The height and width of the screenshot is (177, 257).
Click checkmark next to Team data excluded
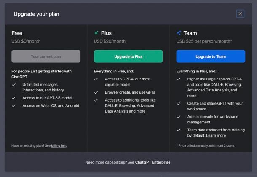(179, 130)
